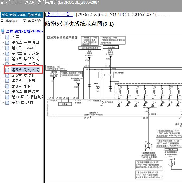Click the 菜单展开 list icon
Screen dimensions: 182x183
pos(2,21)
